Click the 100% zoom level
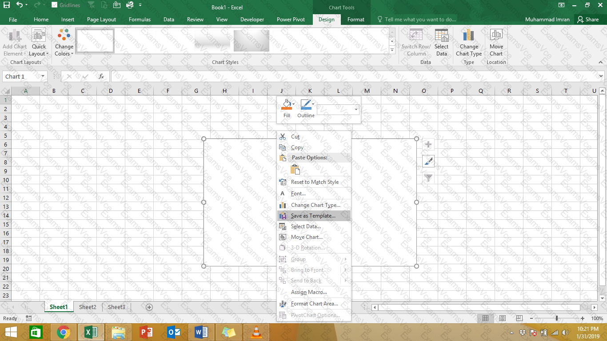607x341 pixels. pyautogui.click(x=597, y=318)
